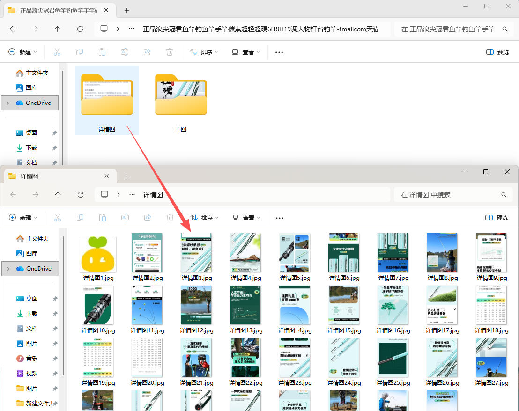Screen dimensions: 519x411
Task: Click search magnifier icon in back window
Action: click(x=505, y=29)
